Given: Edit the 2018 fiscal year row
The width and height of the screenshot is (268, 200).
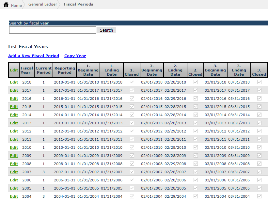Looking at the screenshot, I should pyautogui.click(x=14, y=82).
